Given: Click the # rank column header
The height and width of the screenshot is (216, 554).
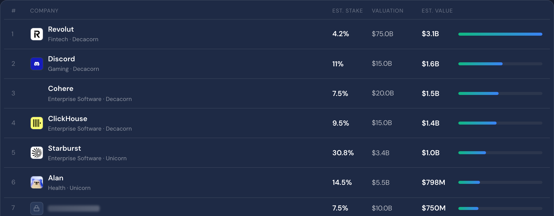Looking at the screenshot, I should pos(14,11).
